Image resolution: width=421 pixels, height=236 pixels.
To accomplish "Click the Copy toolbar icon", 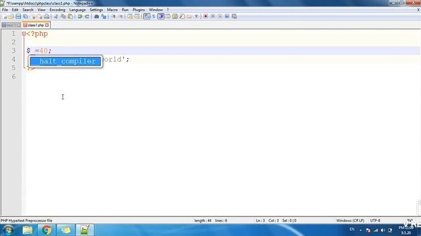I will (x=63, y=16).
